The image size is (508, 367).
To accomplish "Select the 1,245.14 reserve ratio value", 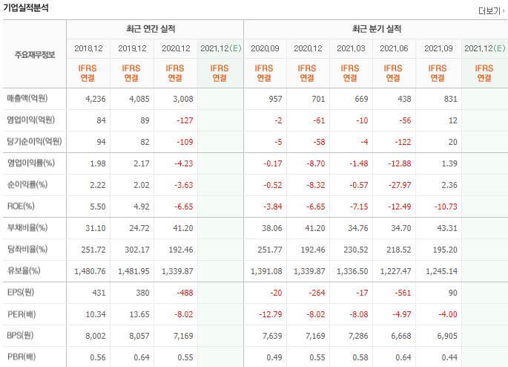I will pyautogui.click(x=442, y=271).
